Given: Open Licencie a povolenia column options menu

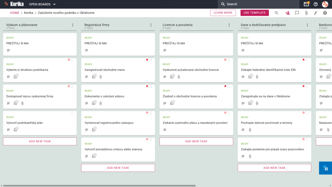Looking at the screenshot, I should (x=229, y=25).
